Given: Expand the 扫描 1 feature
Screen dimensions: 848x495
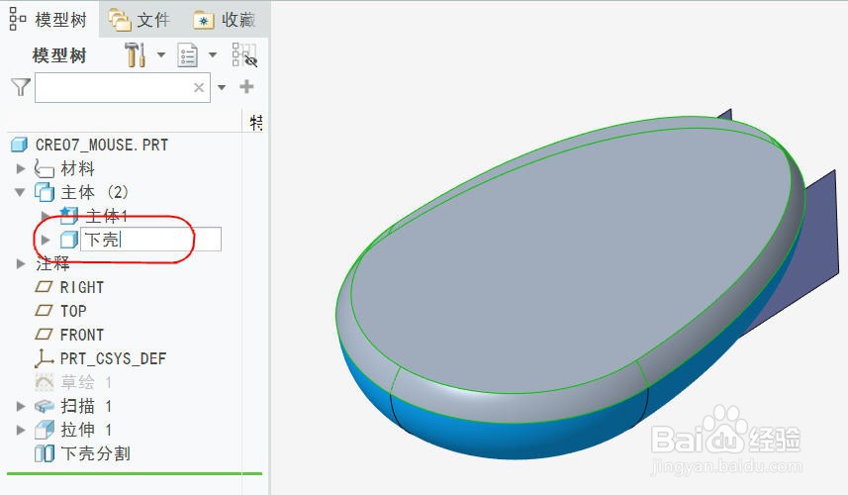Looking at the screenshot, I should coord(21,406).
